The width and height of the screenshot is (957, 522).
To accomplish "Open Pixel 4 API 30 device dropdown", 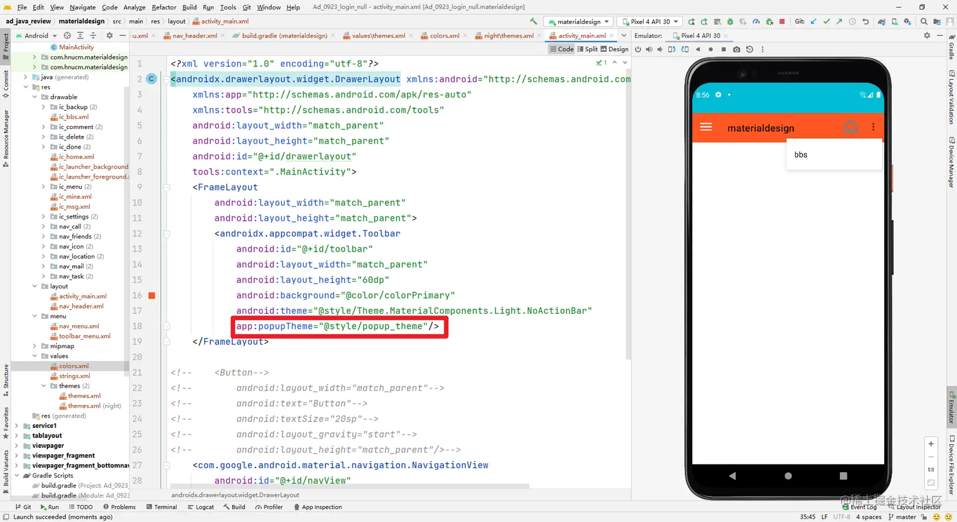I will point(649,22).
